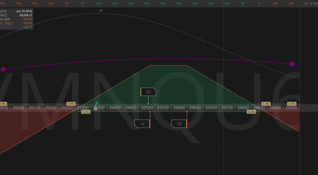The height and width of the screenshot is (175, 318).
Task: Click the red 3 P/L value
Action: (259, 3)
